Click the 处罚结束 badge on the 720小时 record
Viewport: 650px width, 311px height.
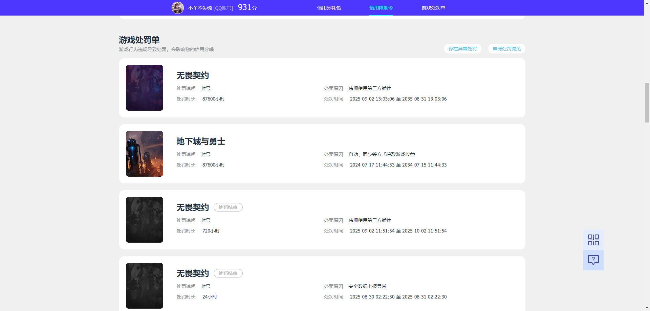(228, 207)
